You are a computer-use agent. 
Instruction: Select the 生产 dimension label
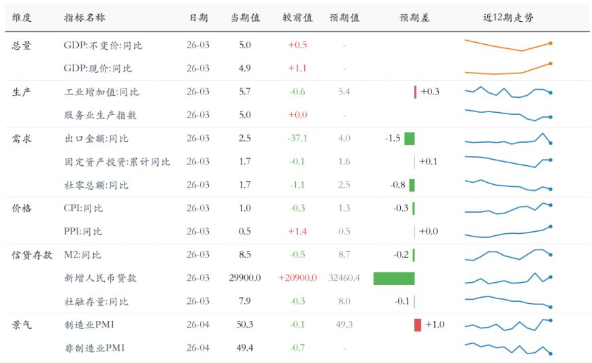(22, 92)
